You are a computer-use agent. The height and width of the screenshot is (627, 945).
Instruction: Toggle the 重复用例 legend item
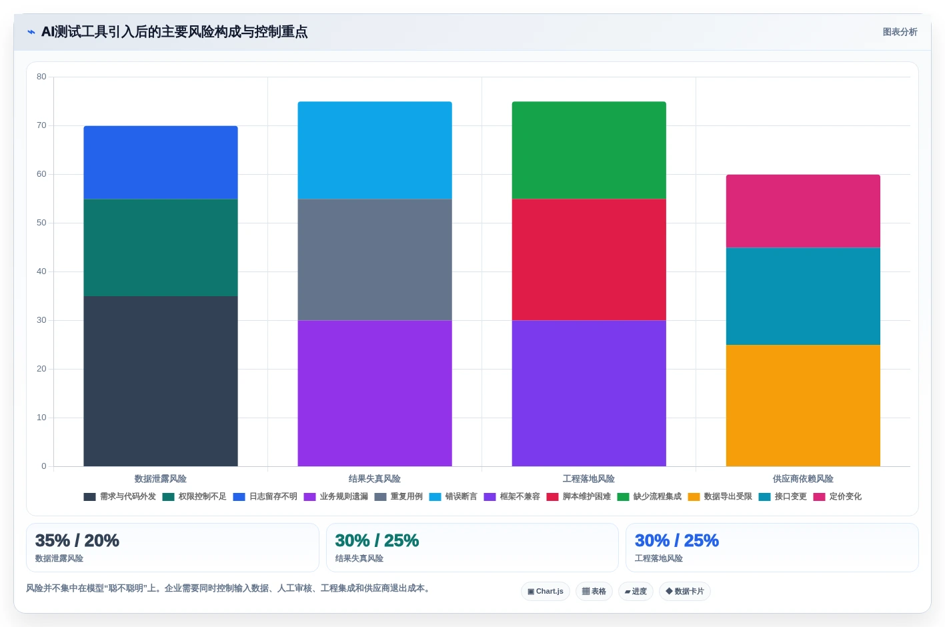pos(398,497)
